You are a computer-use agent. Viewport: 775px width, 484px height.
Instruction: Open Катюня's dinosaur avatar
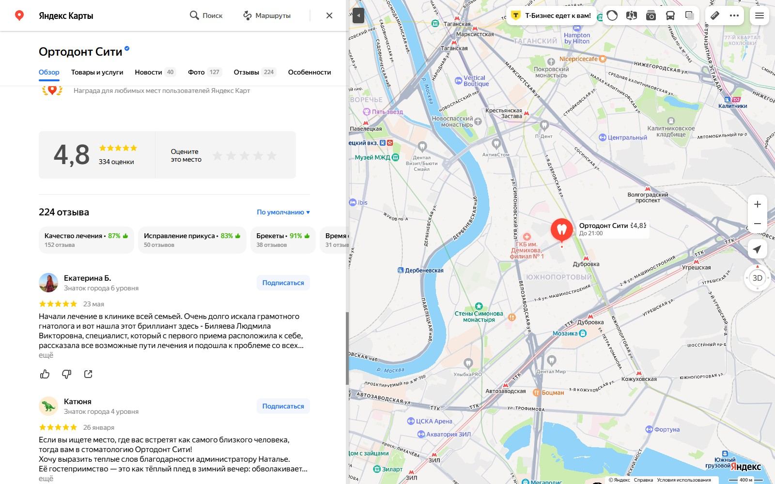(48, 406)
